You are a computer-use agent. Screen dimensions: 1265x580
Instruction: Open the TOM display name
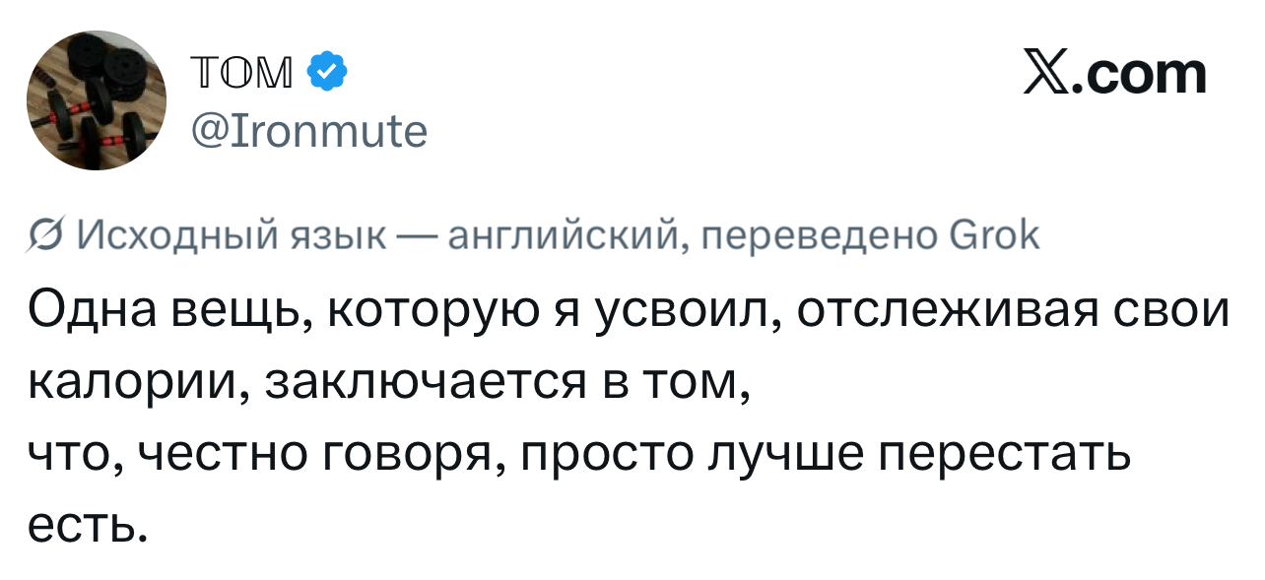pos(239,71)
